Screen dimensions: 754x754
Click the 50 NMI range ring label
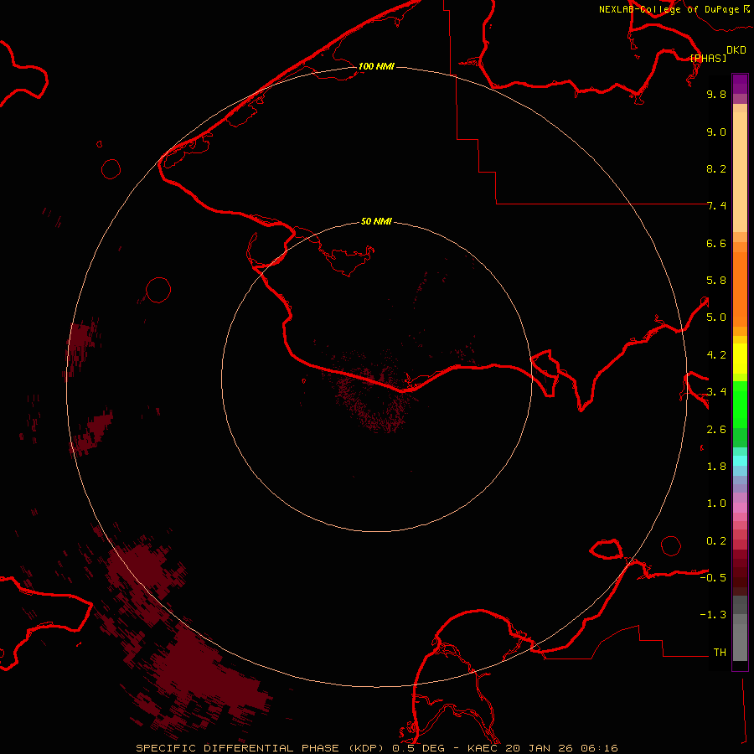[376, 221]
